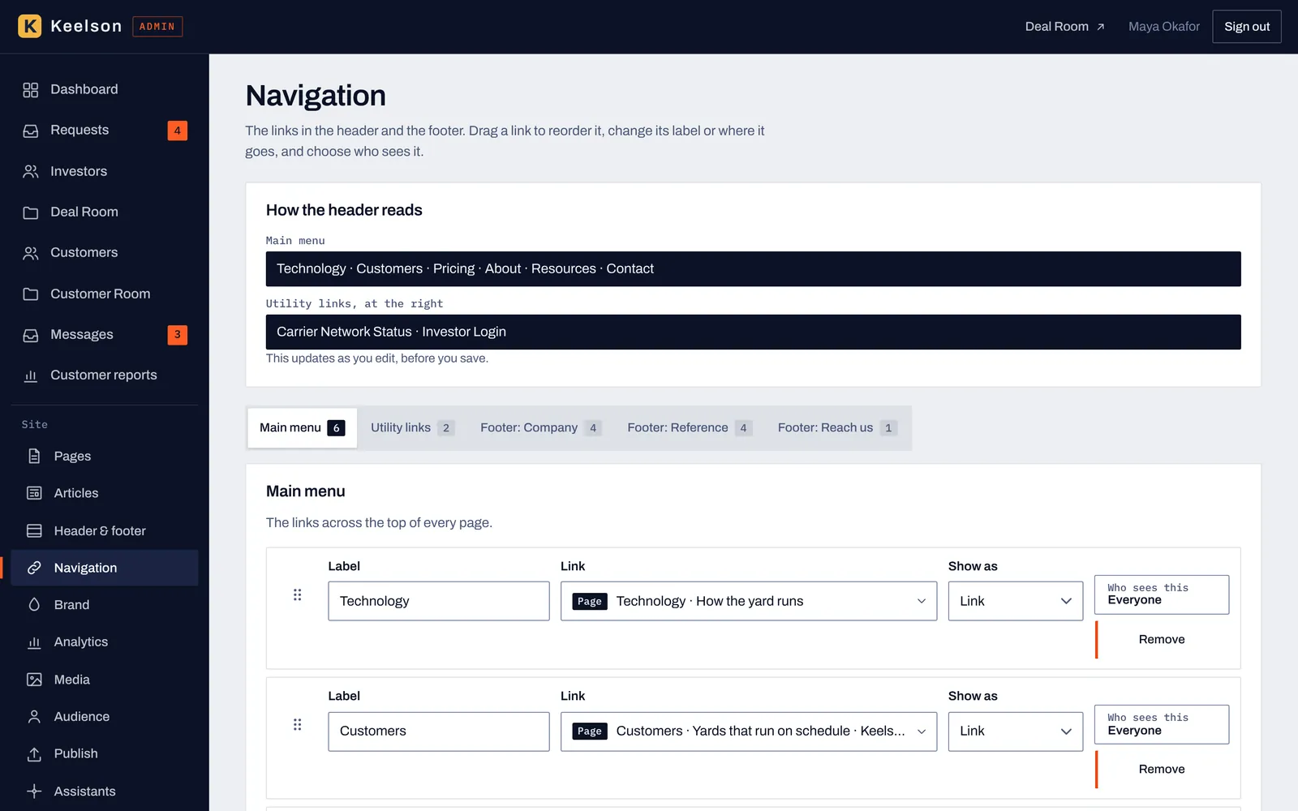Open Deal Room external link in top bar
This screenshot has width=1298, height=811.
tap(1064, 27)
